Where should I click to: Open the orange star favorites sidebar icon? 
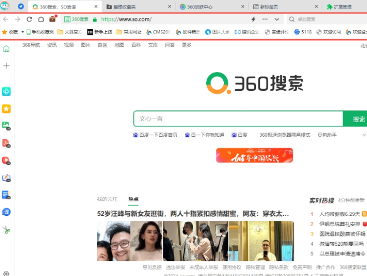pyautogui.click(x=6, y=109)
